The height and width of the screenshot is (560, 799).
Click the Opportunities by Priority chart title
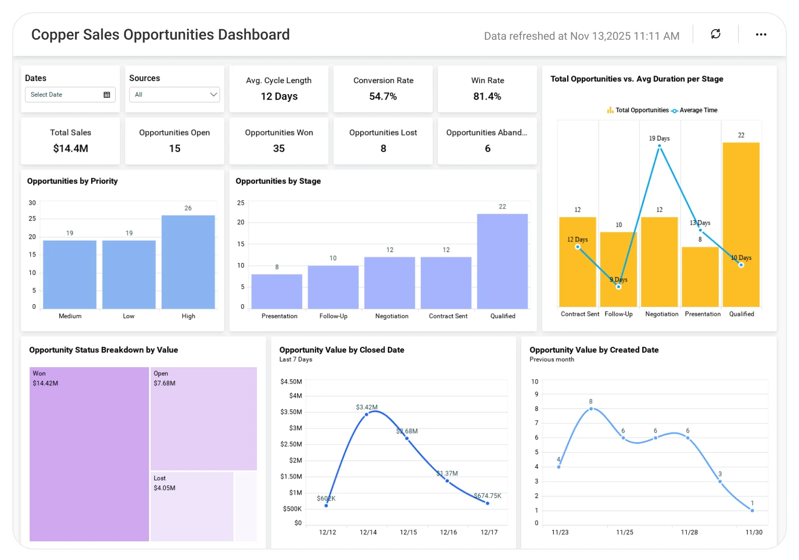pyautogui.click(x=73, y=181)
